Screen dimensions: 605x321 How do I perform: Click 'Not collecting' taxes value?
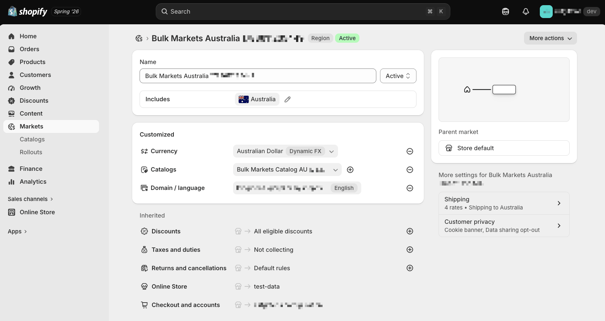pos(274,250)
